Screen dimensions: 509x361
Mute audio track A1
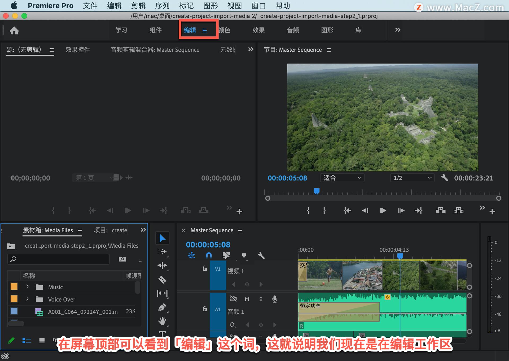click(247, 299)
